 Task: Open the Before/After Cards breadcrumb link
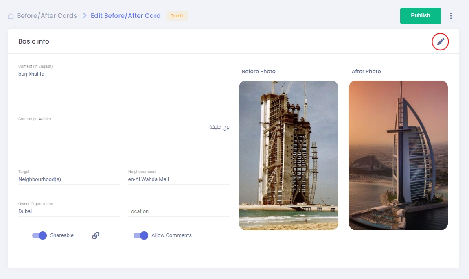coord(46,16)
